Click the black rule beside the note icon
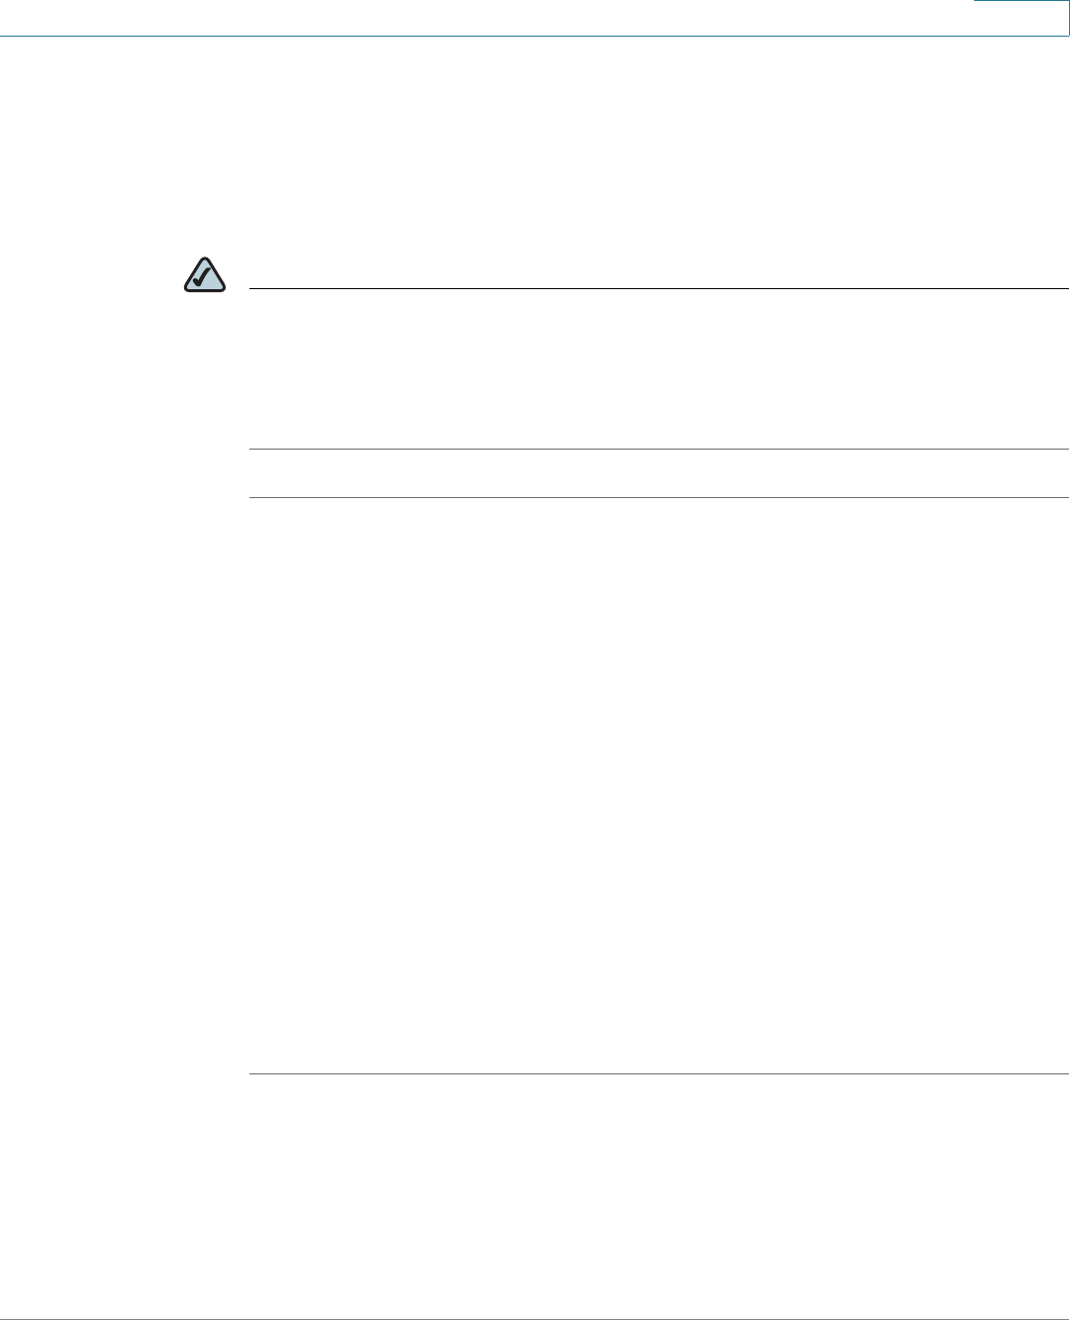1070x1320 pixels. 658,289
